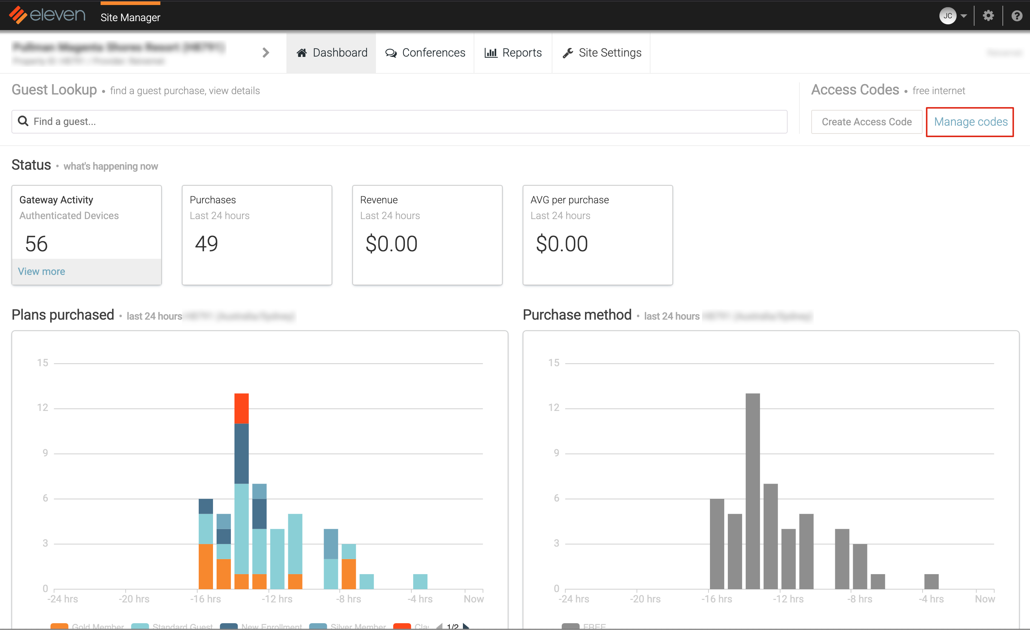
Task: Click the magnifier icon in guest search
Action: tap(23, 121)
